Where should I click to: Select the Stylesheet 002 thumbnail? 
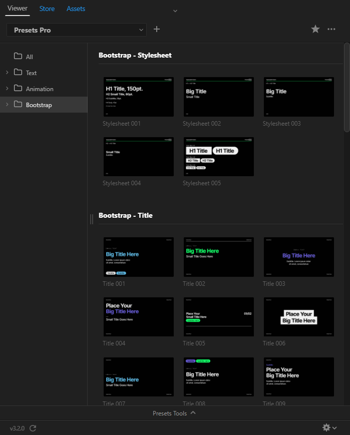tap(219, 97)
